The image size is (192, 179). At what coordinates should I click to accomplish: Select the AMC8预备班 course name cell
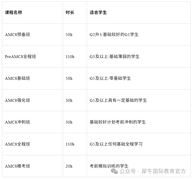coord(32,34)
